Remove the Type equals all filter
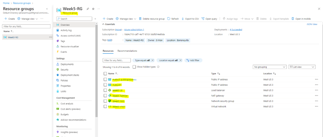The width and height of the screenshot is (323, 137). pyautogui.click(x=152, y=61)
